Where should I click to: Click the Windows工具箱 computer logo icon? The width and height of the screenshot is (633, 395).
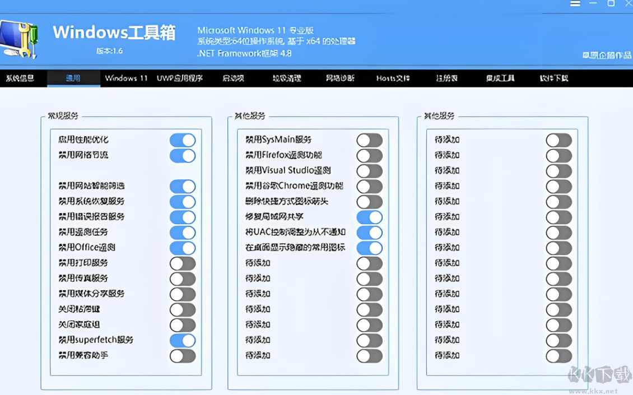click(x=19, y=40)
